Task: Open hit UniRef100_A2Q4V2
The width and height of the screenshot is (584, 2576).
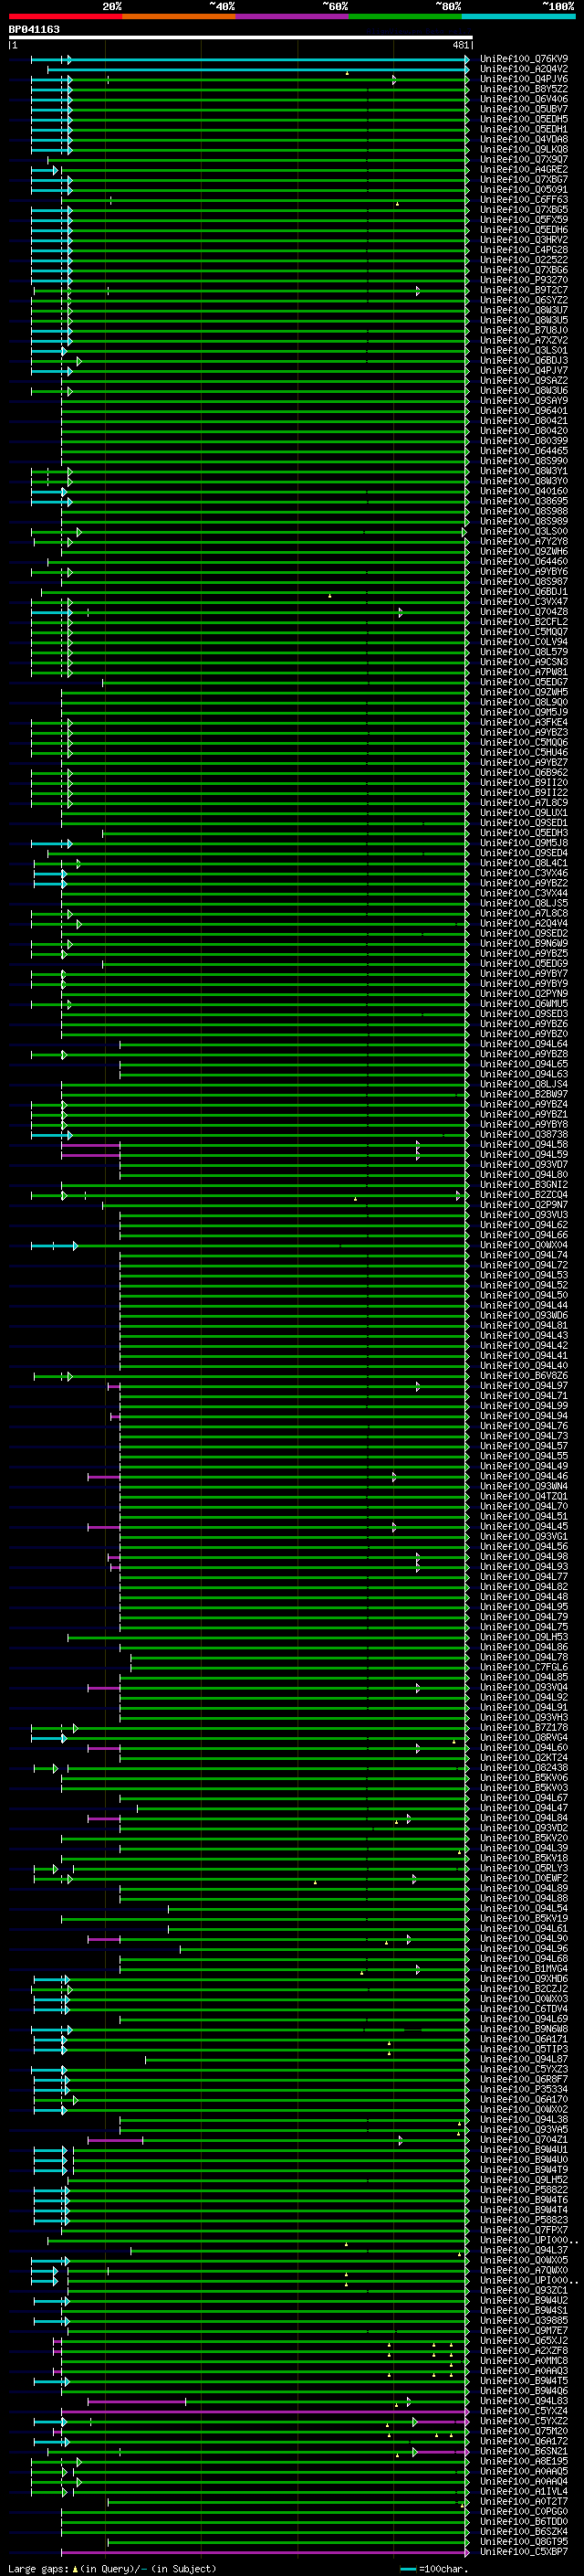Action: click(524, 69)
